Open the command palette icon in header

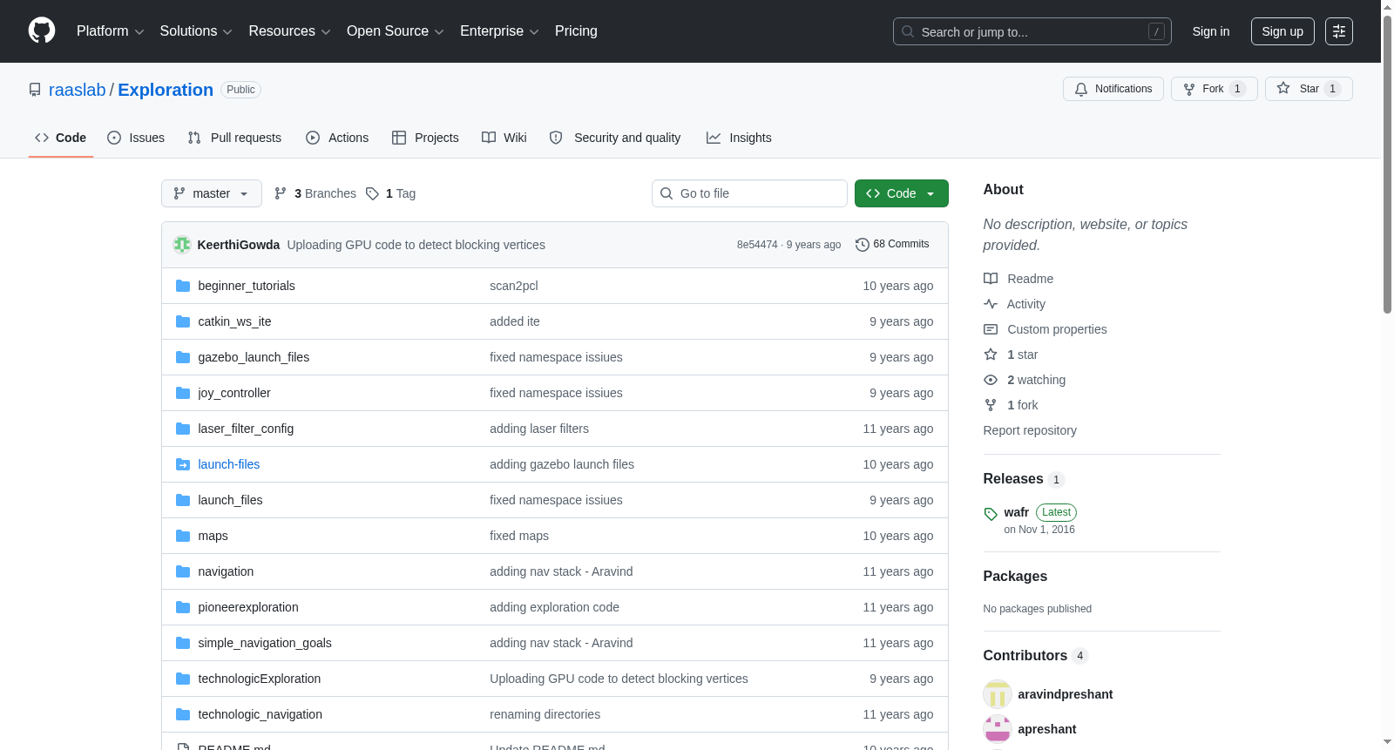[x=1339, y=31]
